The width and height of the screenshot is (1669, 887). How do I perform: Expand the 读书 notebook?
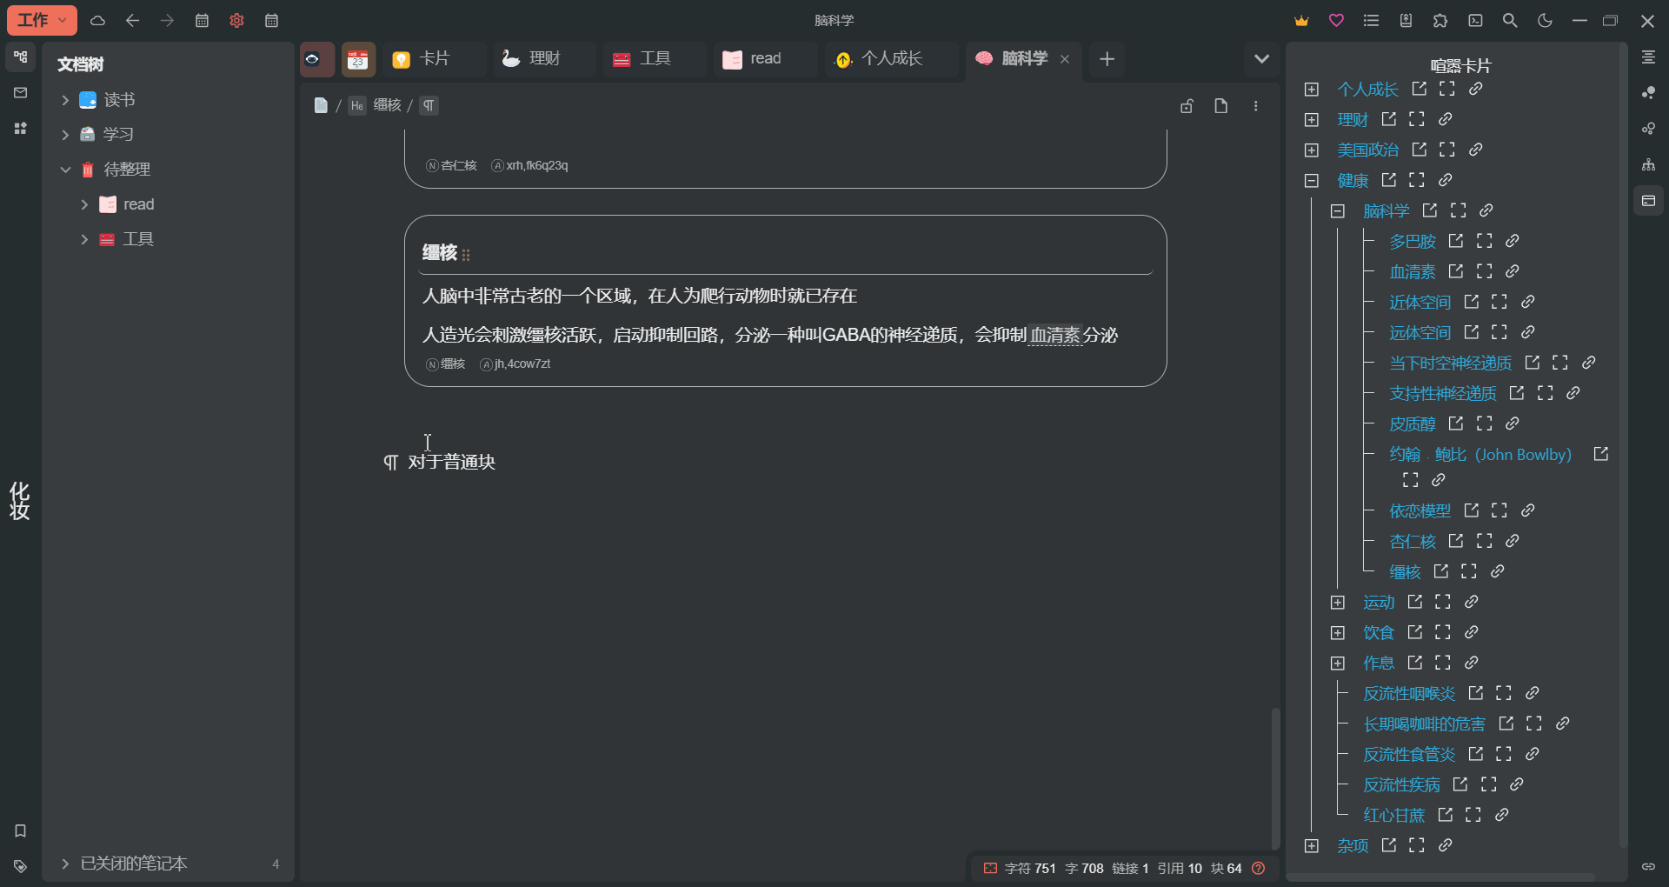pyautogui.click(x=63, y=100)
